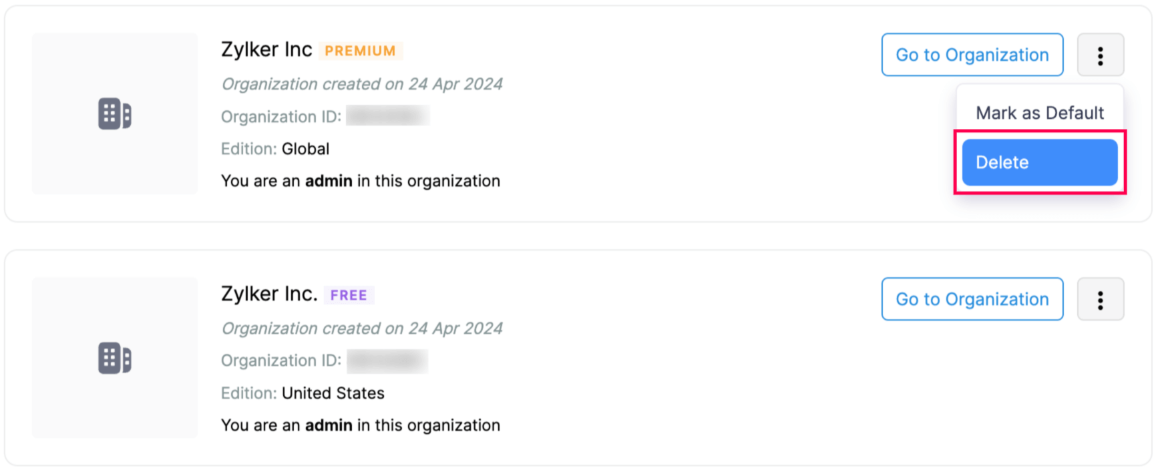
Task: Click the creation date text of the Free organization
Action: 362,328
